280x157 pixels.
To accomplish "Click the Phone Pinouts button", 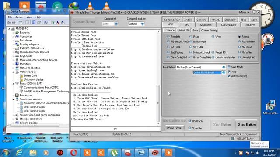I will [175, 128].
